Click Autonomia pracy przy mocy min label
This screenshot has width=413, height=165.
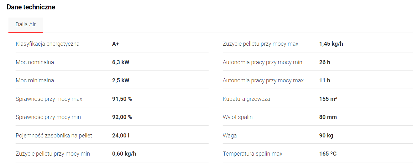(263, 62)
